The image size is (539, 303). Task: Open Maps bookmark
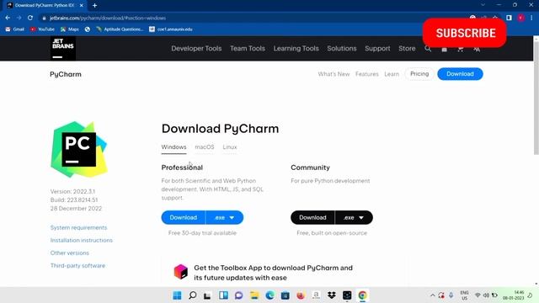[70, 29]
